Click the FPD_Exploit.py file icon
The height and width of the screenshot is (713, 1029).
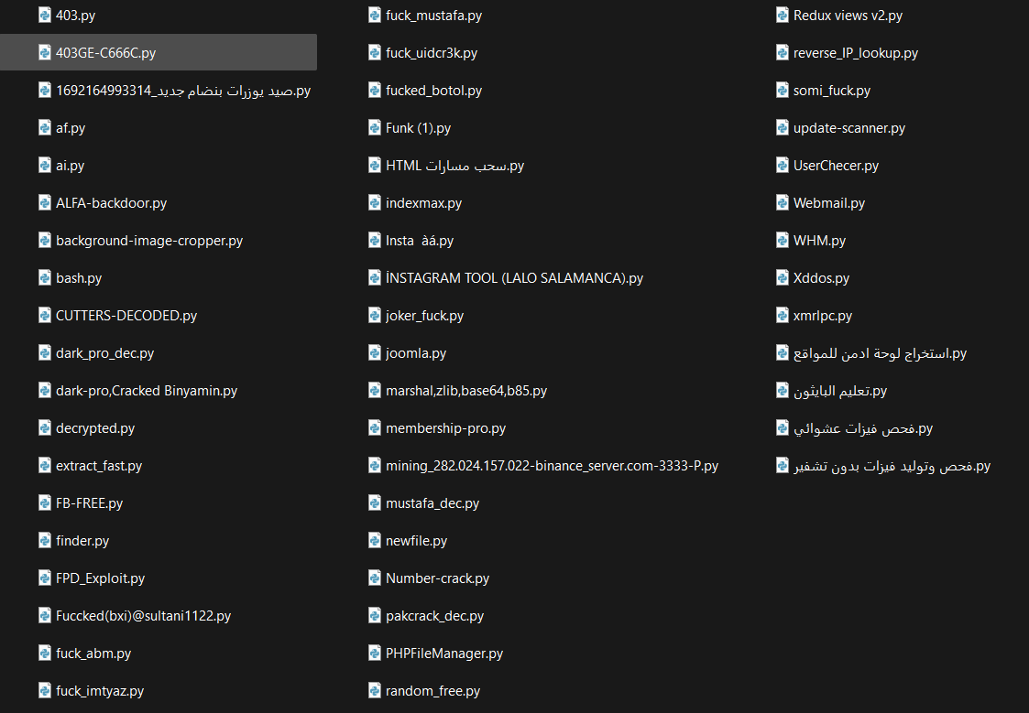(x=45, y=578)
